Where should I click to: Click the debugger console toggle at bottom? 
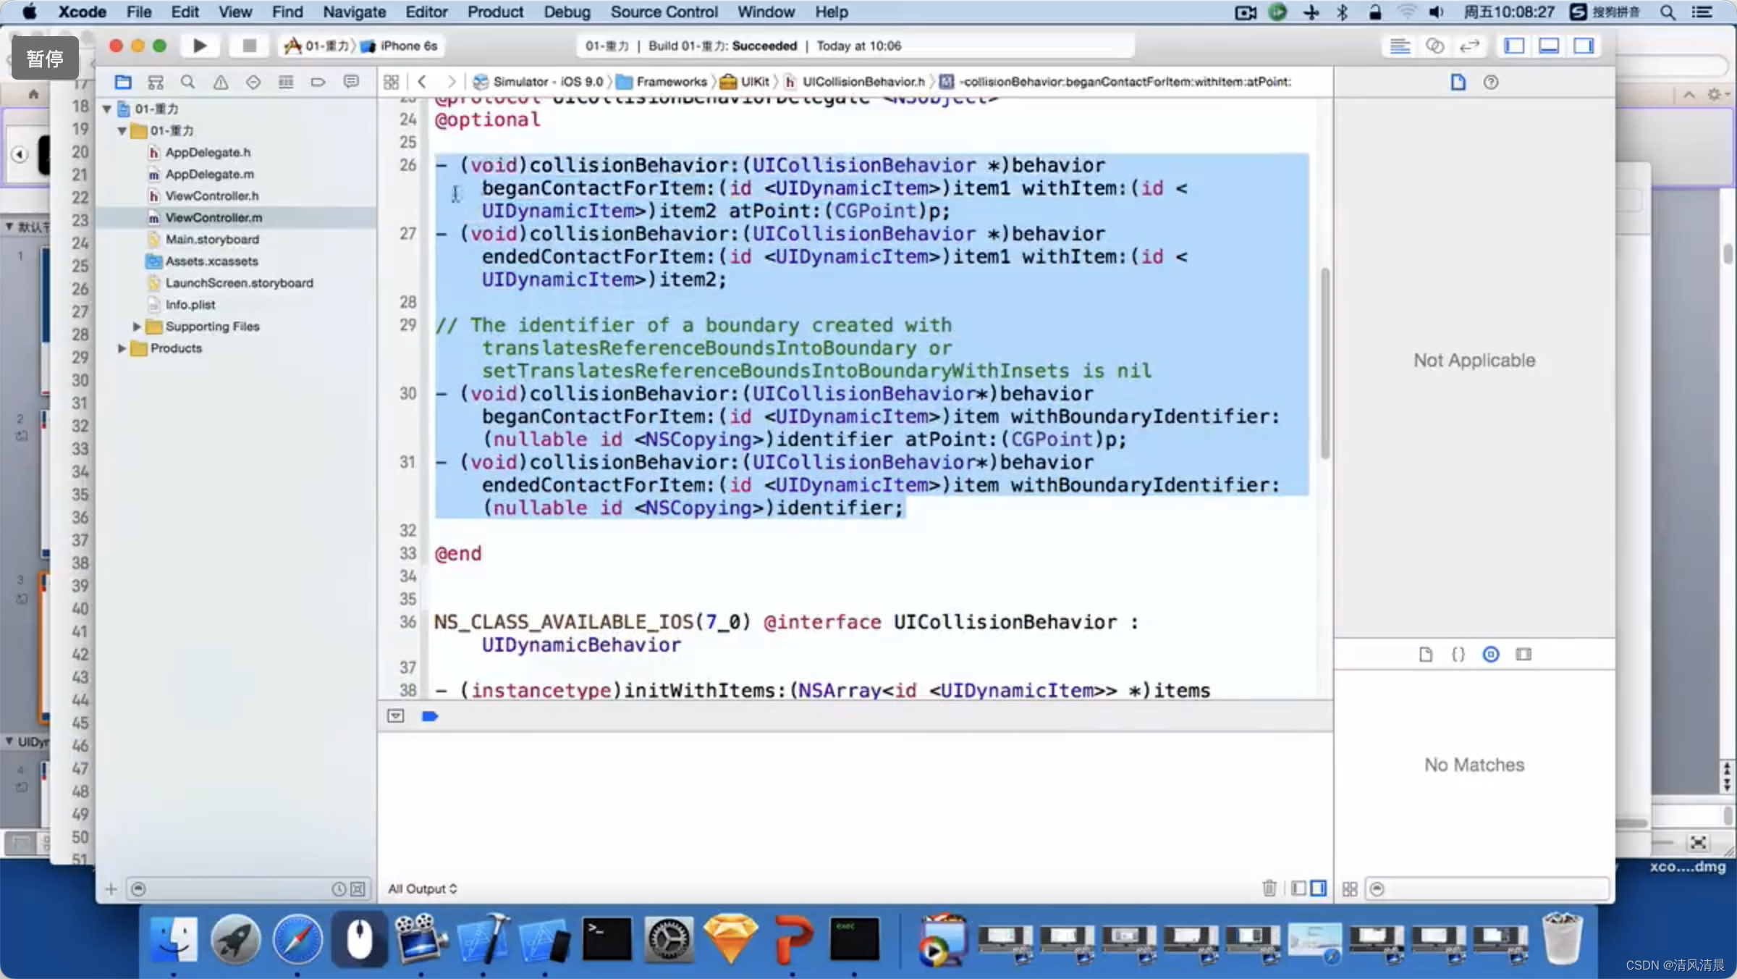pos(1317,888)
